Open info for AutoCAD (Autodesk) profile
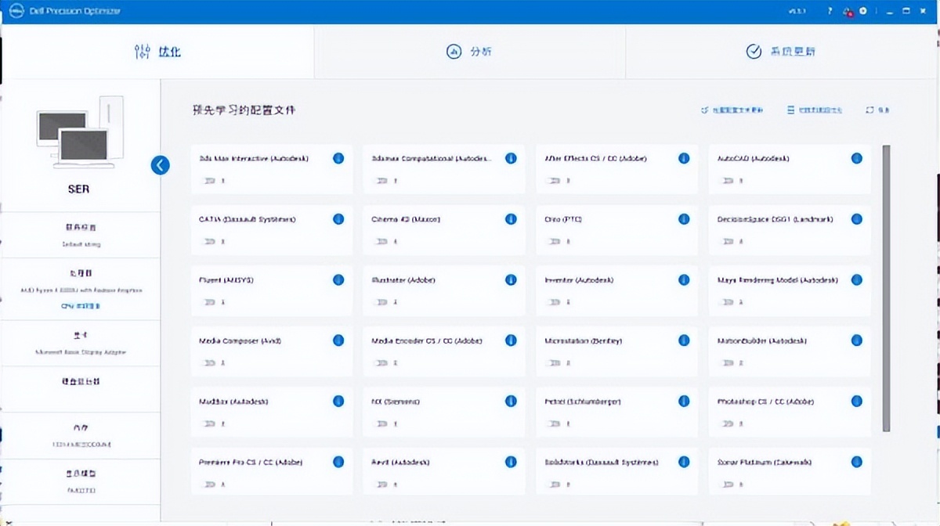This screenshot has height=526, width=940. tap(856, 158)
